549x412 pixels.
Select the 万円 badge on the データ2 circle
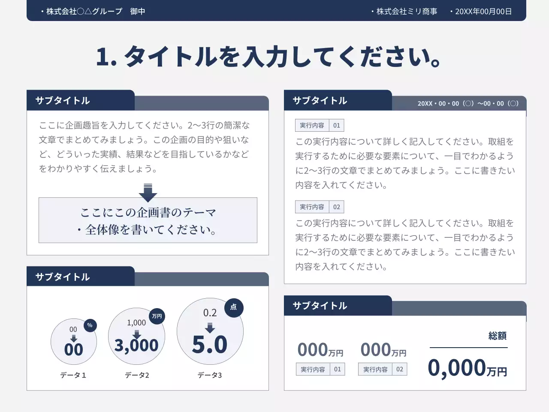click(x=157, y=316)
